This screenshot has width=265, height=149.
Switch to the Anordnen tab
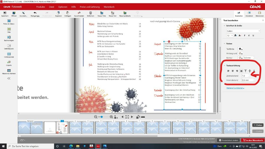coord(249,14)
